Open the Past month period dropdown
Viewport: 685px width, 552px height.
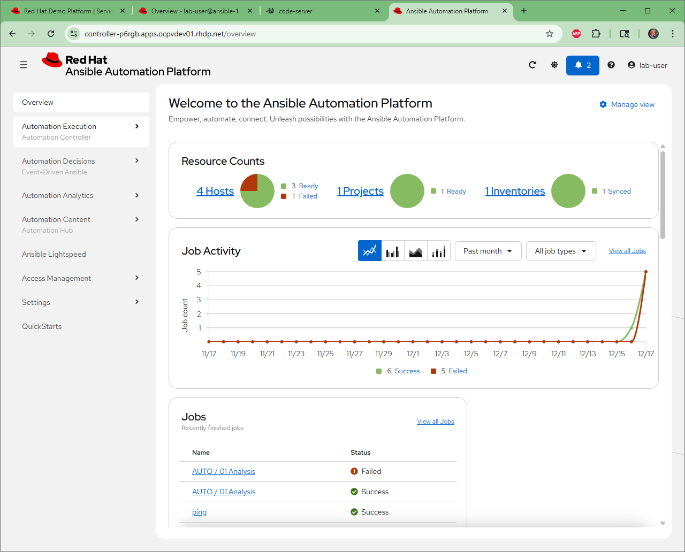pyautogui.click(x=488, y=251)
